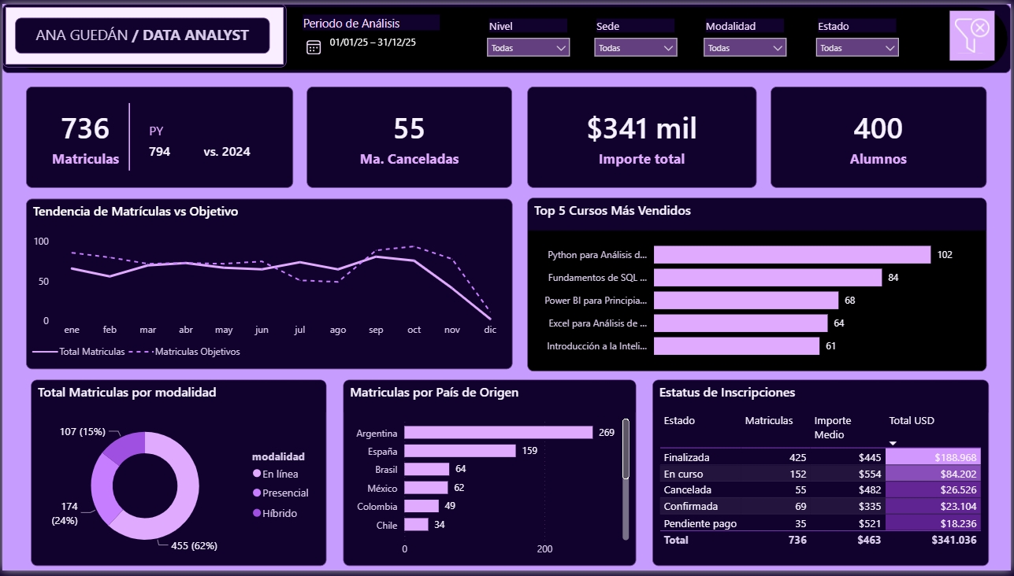This screenshot has height=576, width=1014.
Task: Expand the Estado filter dropdown
Action: coord(857,48)
